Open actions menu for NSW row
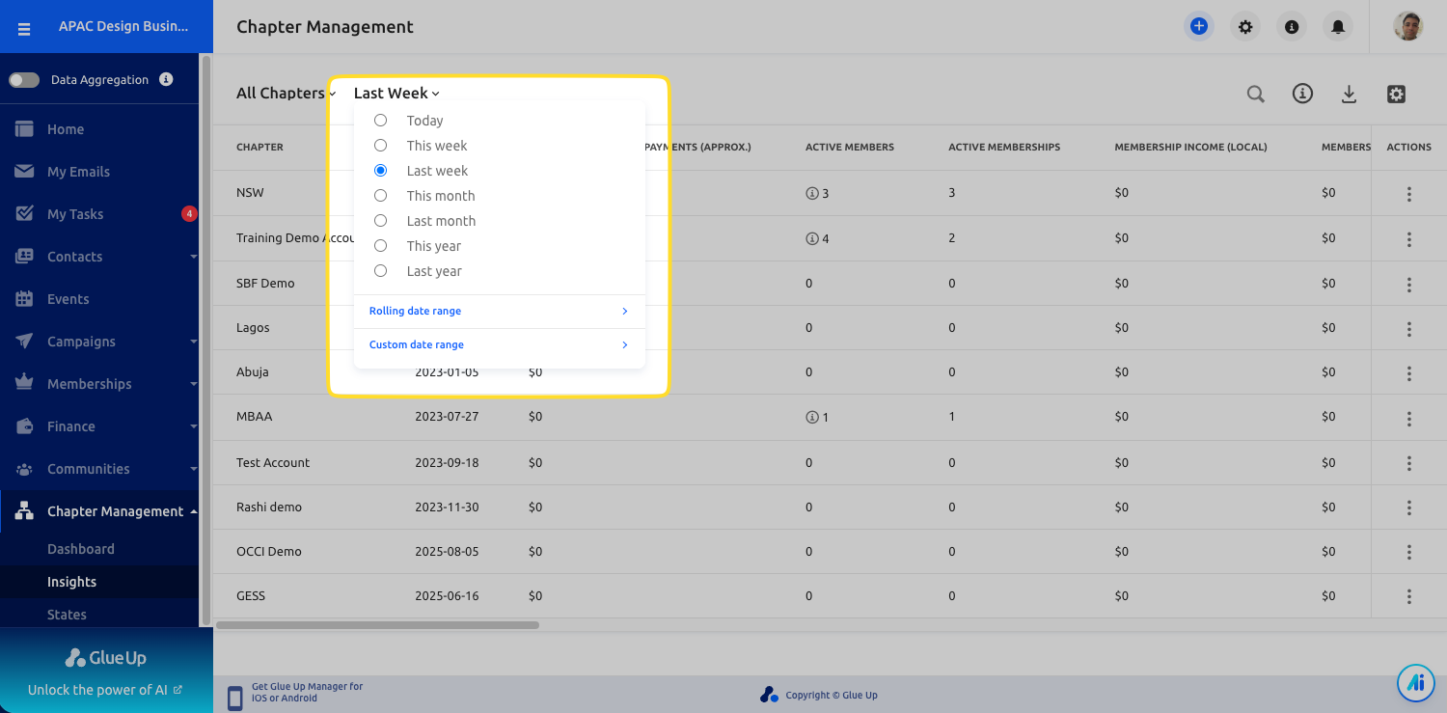Image resolution: width=1447 pixels, height=713 pixels. tap(1409, 194)
